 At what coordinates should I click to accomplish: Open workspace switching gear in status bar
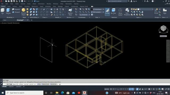[149, 89]
